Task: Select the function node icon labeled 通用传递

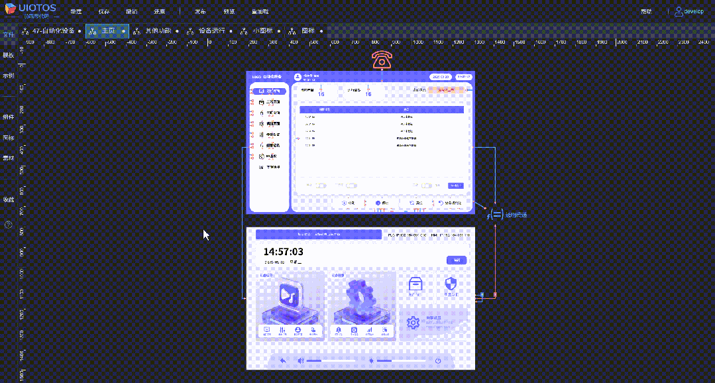Action: (x=496, y=214)
